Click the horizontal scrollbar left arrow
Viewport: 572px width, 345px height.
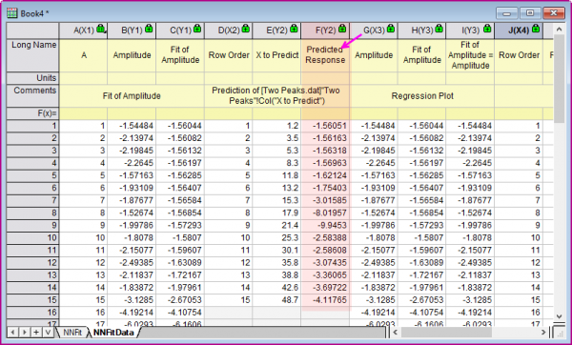(x=395, y=332)
